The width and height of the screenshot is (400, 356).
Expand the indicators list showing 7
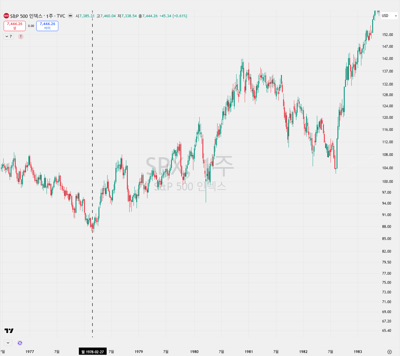click(x=8, y=37)
